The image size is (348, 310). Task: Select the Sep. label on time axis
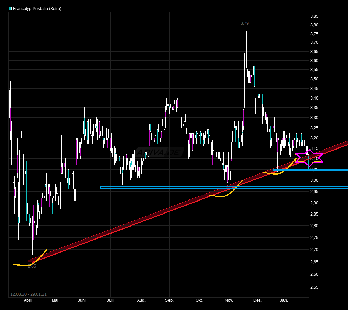tap(169, 301)
